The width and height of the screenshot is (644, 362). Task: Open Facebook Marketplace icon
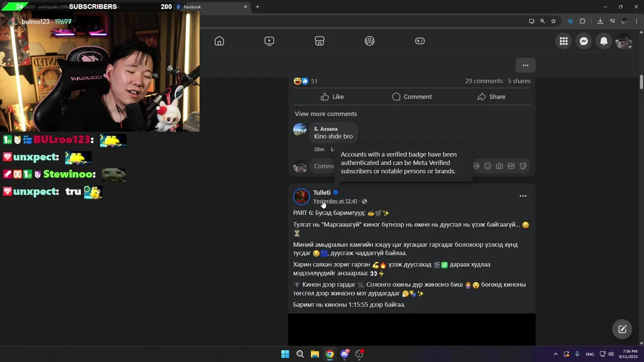319,41
